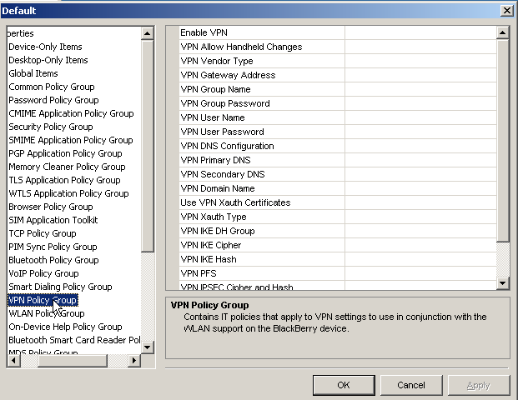
Task: Select VoIP Policy Group
Action: pyautogui.click(x=43, y=273)
